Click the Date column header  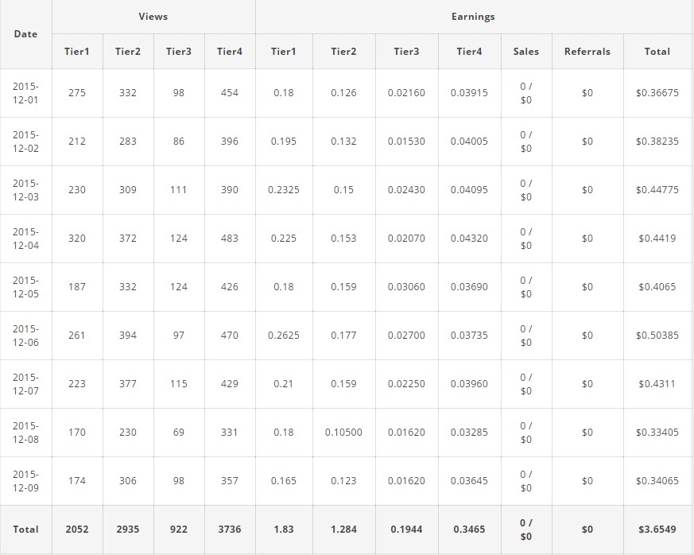tap(25, 34)
